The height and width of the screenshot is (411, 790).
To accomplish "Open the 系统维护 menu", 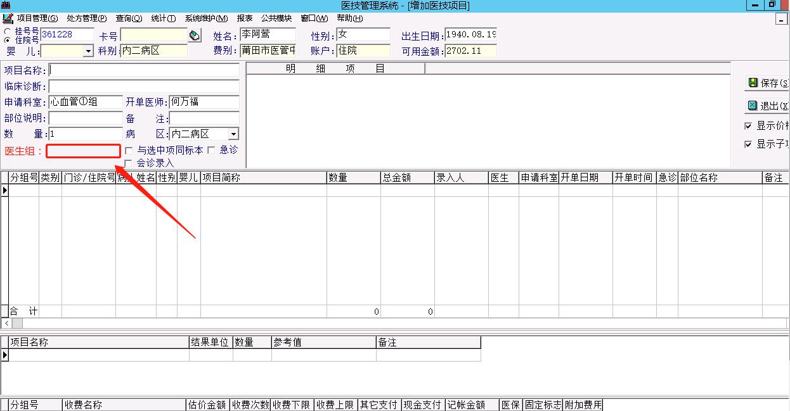I will [206, 18].
